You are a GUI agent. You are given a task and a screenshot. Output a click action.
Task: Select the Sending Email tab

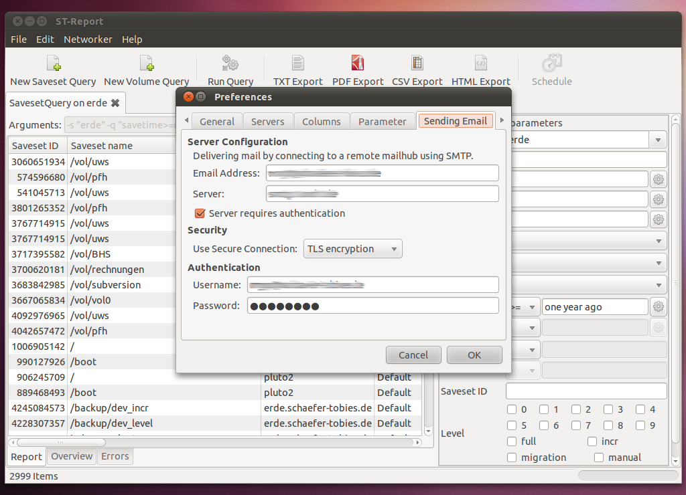(456, 120)
